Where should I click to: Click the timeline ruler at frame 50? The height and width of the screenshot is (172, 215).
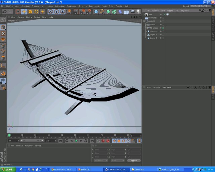(x=75, y=136)
